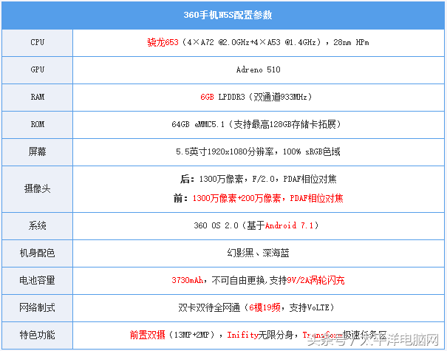447x351 pixels.
Task: Select the table title 360手机N5S配置参数
Action: click(x=228, y=15)
